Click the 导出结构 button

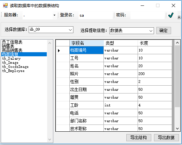click(x=139, y=138)
